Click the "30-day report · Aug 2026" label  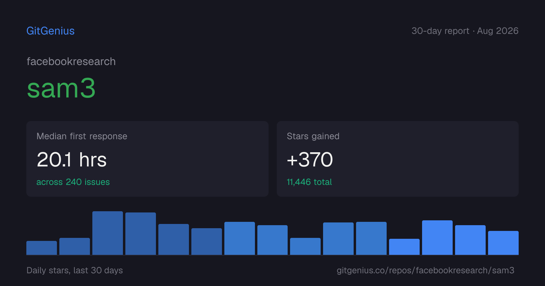pos(465,31)
